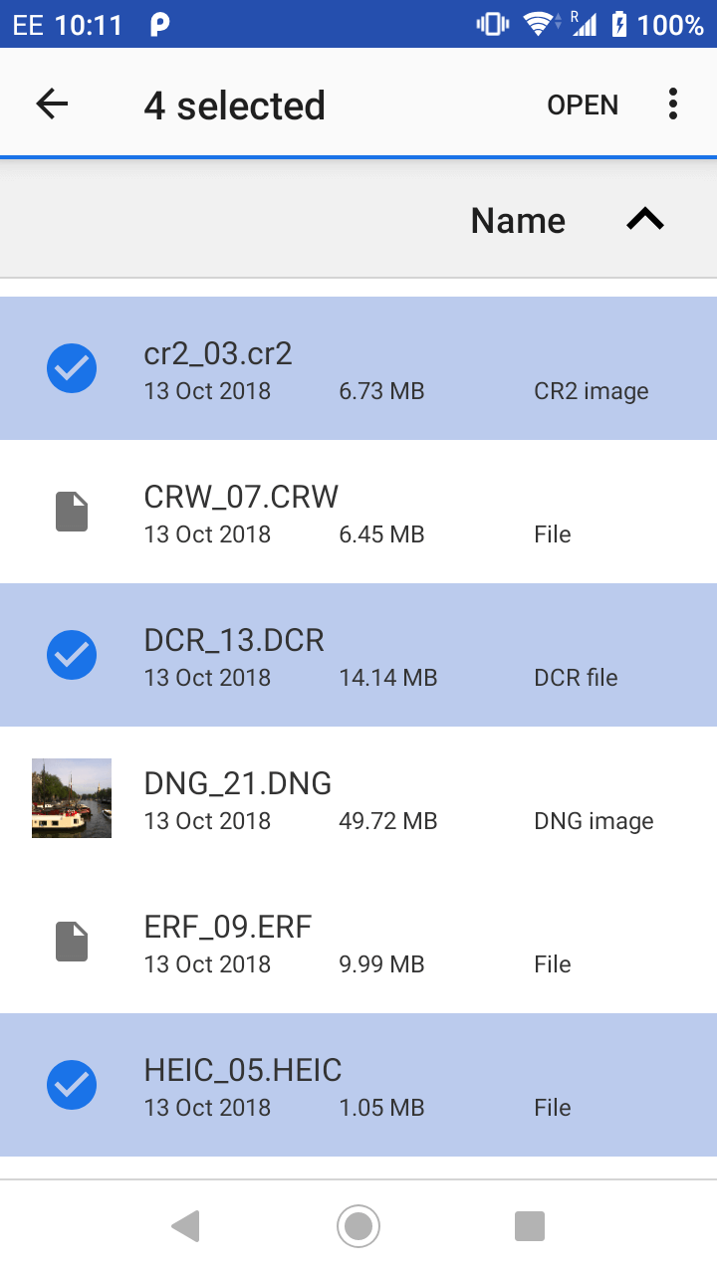Reverse sort order with the chevron arrow

(645, 220)
